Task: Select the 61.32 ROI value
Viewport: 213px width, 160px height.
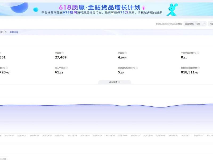Action: (59, 72)
